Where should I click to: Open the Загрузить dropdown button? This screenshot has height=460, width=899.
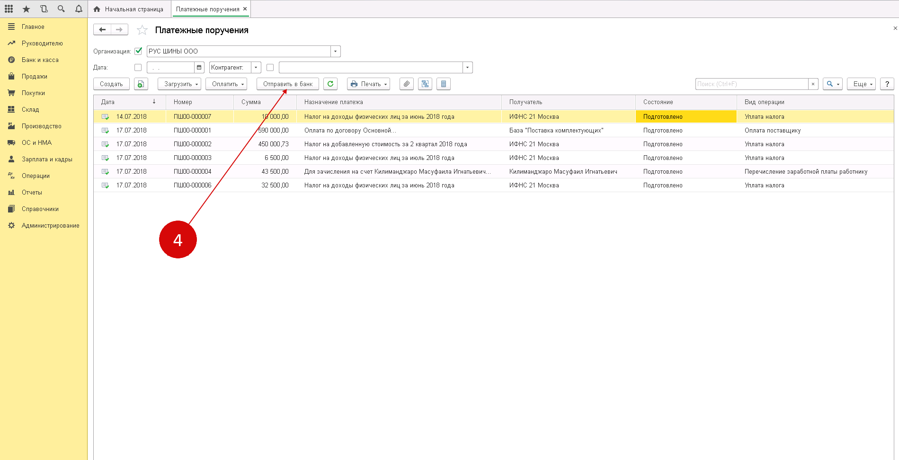(x=179, y=84)
